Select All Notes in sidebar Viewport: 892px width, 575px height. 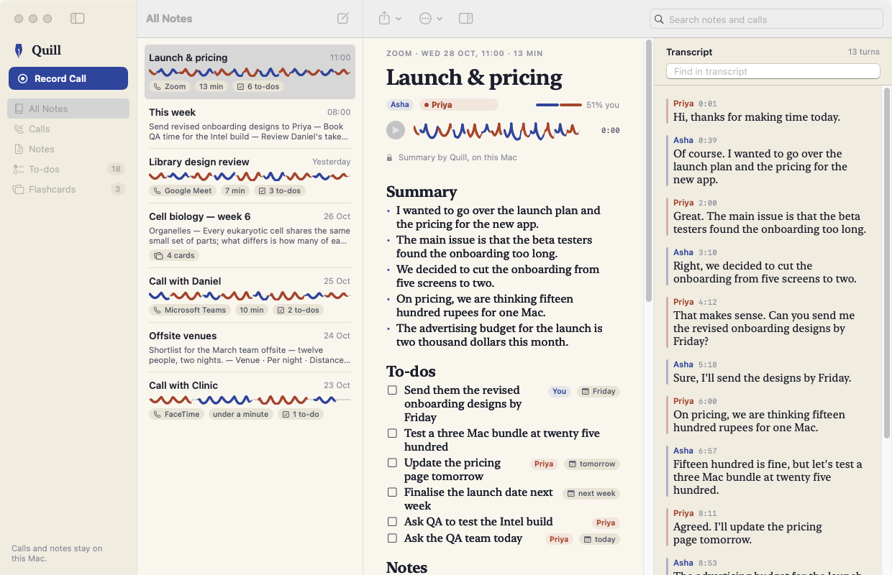point(68,109)
